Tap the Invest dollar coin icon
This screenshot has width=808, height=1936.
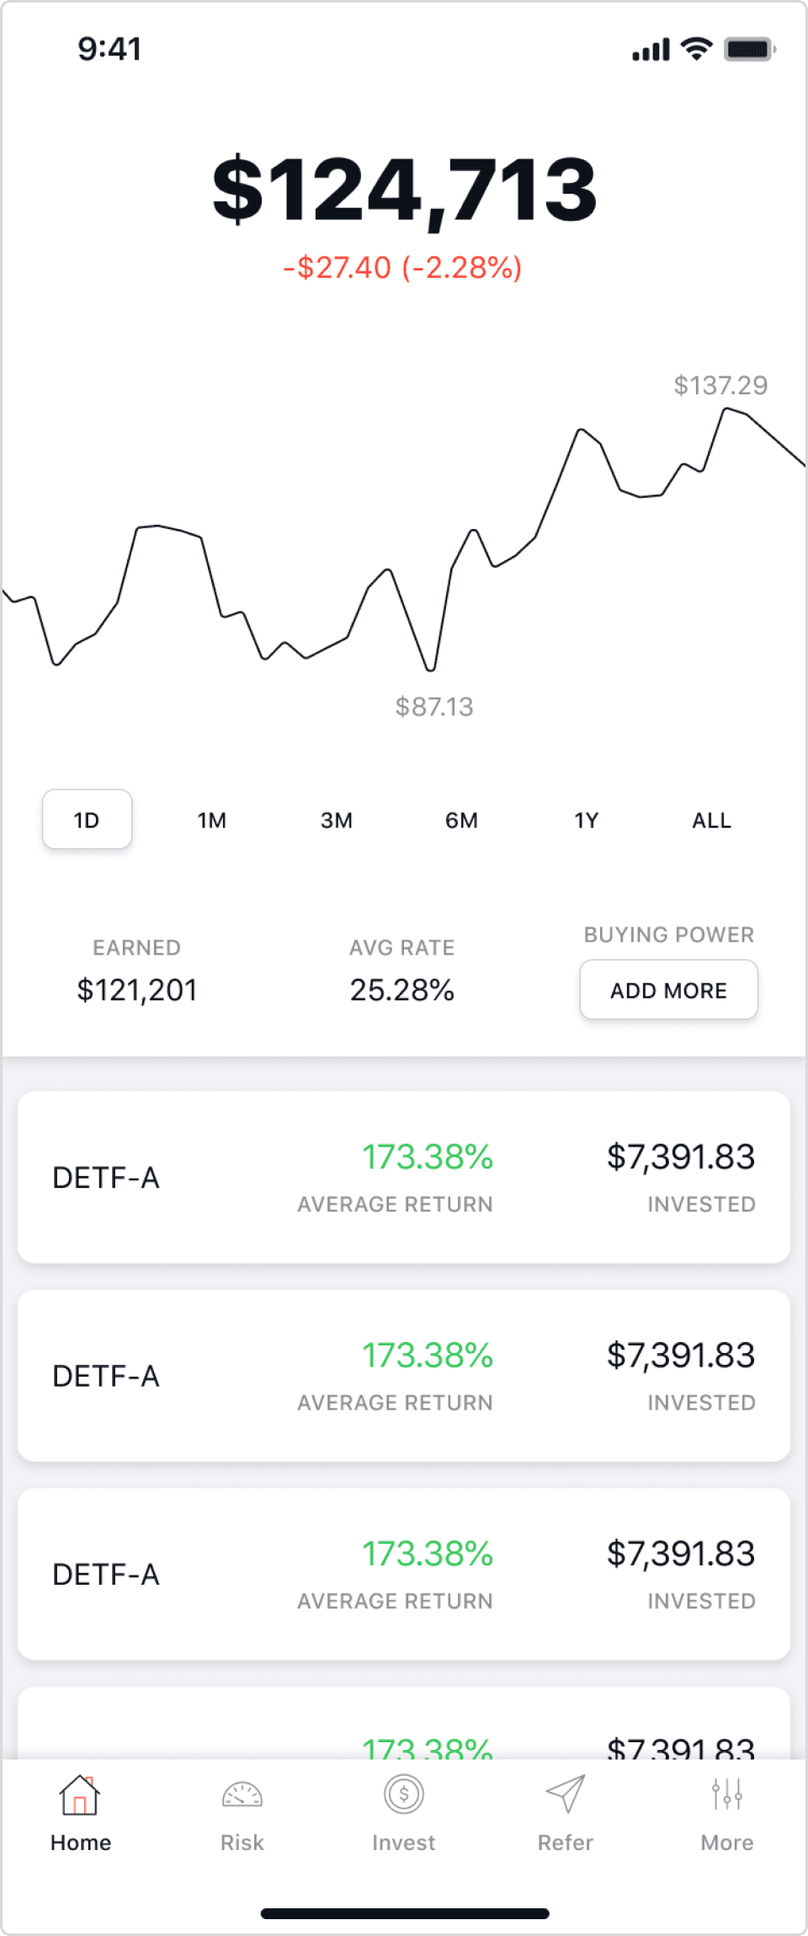click(x=404, y=1794)
